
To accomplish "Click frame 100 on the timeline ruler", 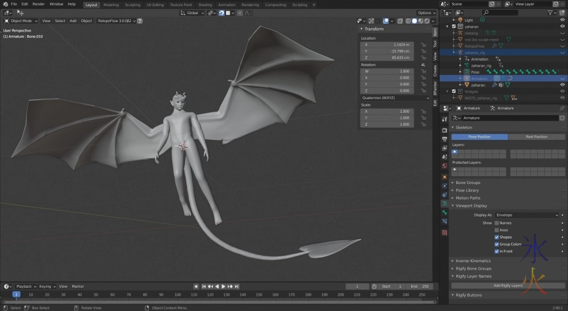I will tap(177, 295).
